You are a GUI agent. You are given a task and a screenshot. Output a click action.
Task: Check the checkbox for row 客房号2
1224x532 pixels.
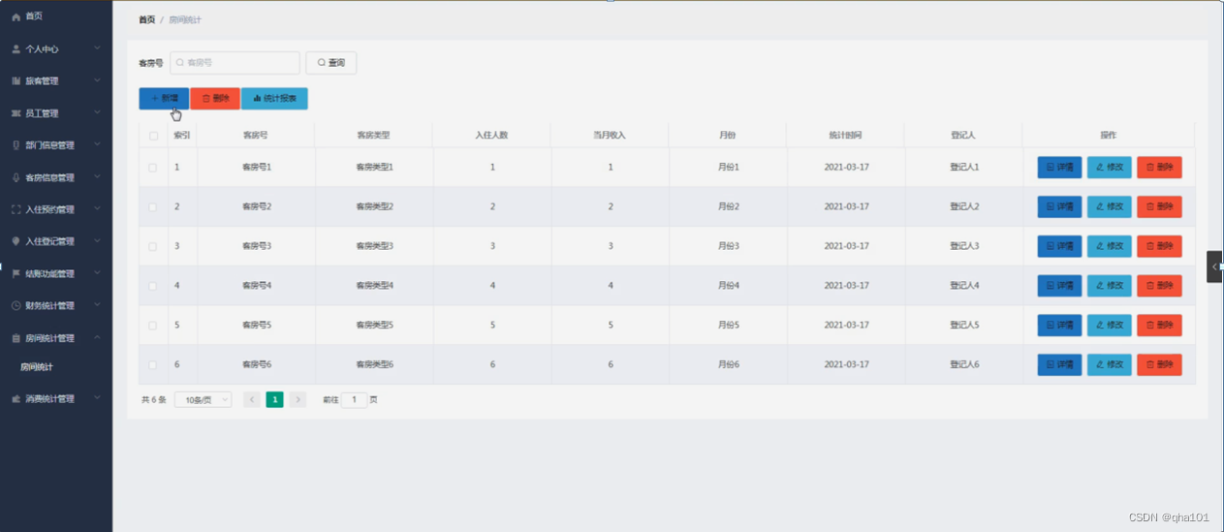tap(152, 207)
